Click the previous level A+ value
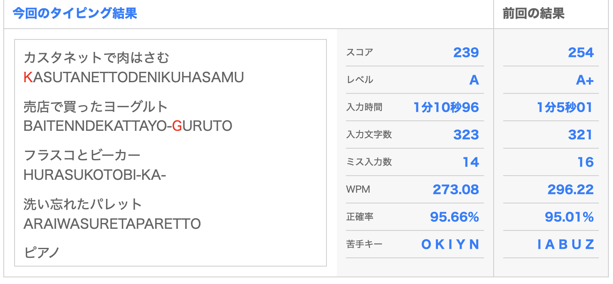 (x=585, y=80)
